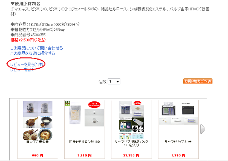View reviews via レビューを見る(1件) link
The height and width of the screenshot is (161, 228).
[27, 65]
